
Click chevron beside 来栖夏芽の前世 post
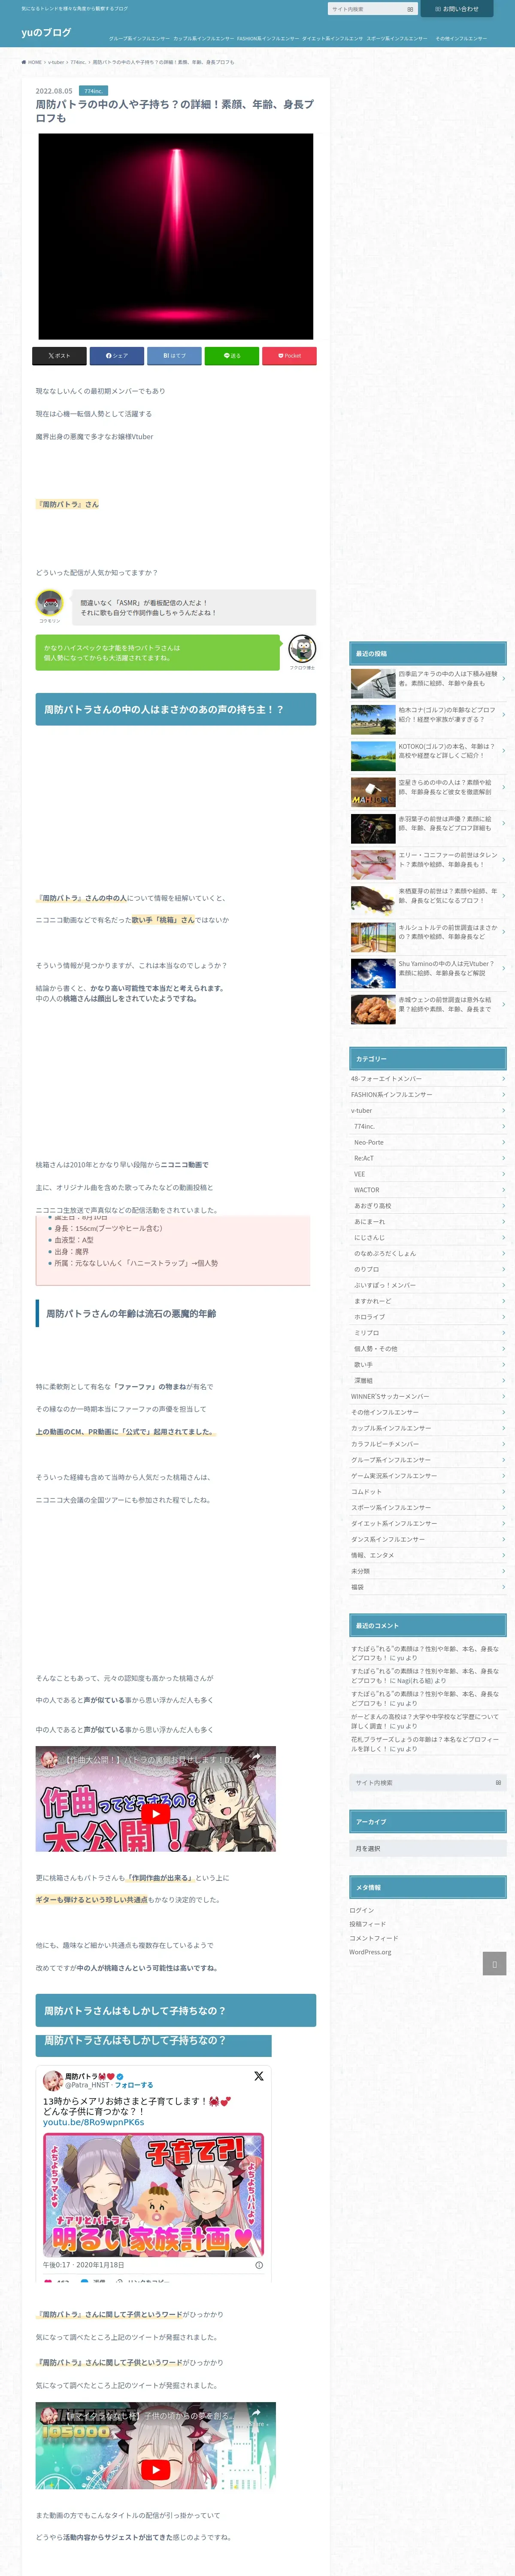click(x=503, y=896)
